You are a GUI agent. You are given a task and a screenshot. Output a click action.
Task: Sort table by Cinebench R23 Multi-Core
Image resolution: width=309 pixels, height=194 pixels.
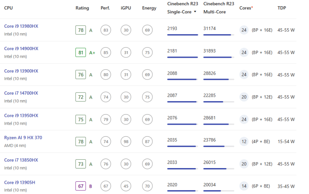tap(219, 8)
